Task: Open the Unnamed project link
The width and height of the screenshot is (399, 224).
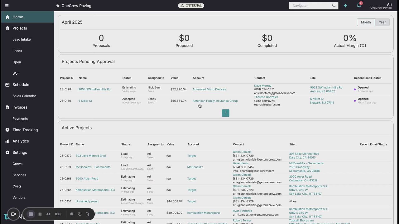Action: [x=87, y=201]
